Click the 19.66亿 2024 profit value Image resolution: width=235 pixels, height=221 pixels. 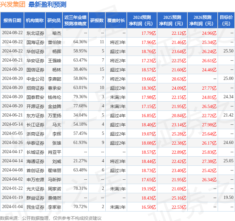(x=149, y=79)
